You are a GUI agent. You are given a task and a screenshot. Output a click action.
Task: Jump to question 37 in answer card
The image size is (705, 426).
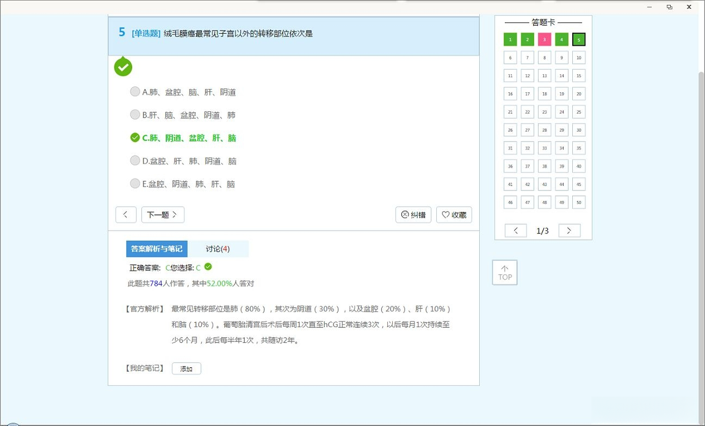tap(527, 166)
